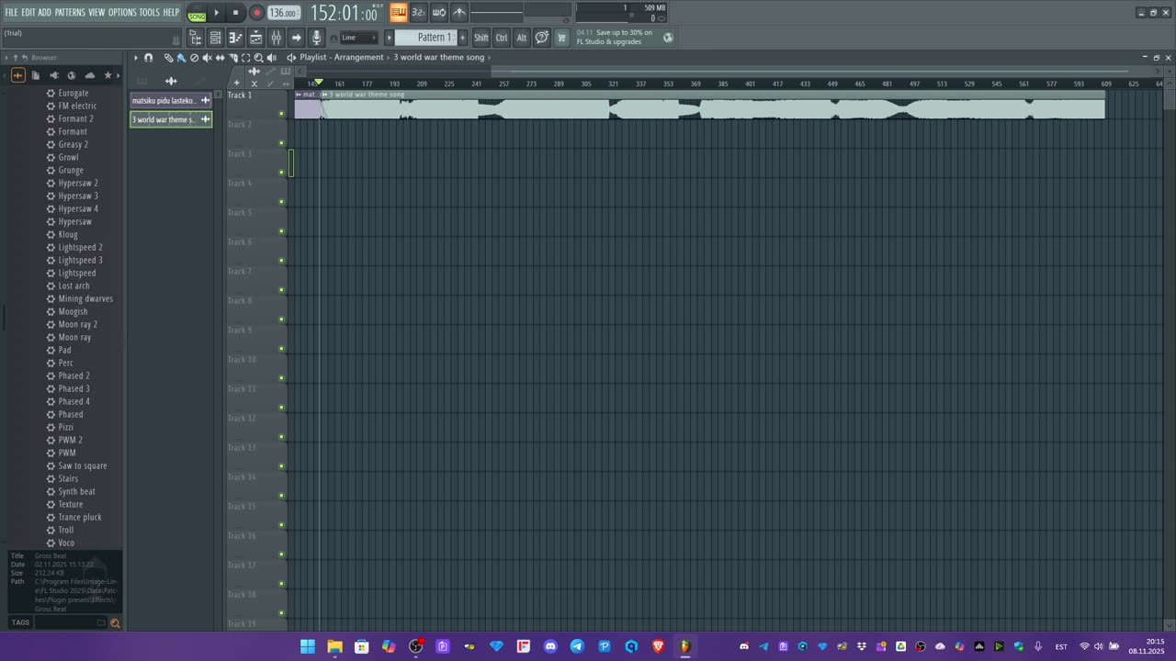Open the browser search magnifier icon
Viewport: 1176px width, 661px height.
click(x=115, y=622)
